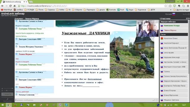This screenshot has height=107, width=190.
Task: Expand the УСЛАДА bookmarks folder
Action: click(29, 10)
